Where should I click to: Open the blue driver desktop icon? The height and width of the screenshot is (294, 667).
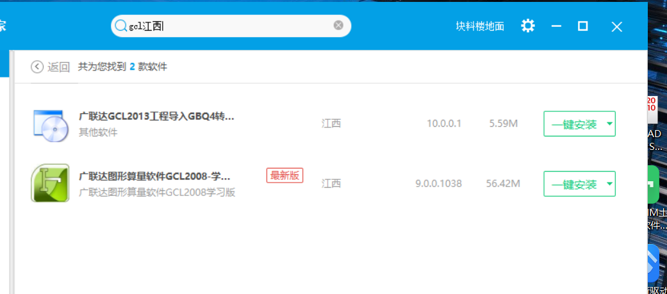654,265
